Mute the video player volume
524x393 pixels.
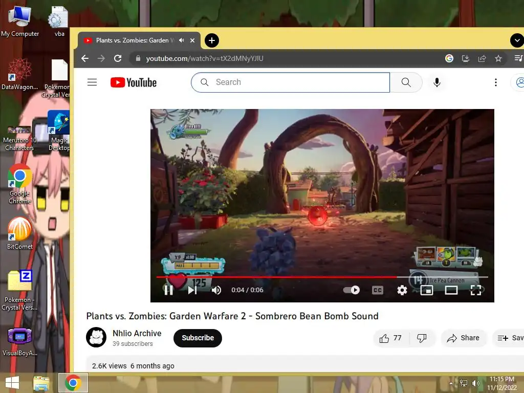216,290
